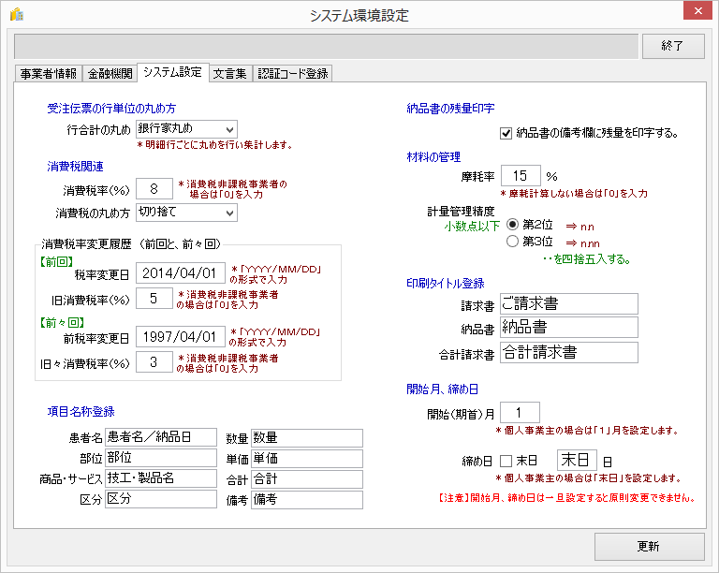Select the 第2位 radio button
The height and width of the screenshot is (573, 719).
tap(512, 225)
